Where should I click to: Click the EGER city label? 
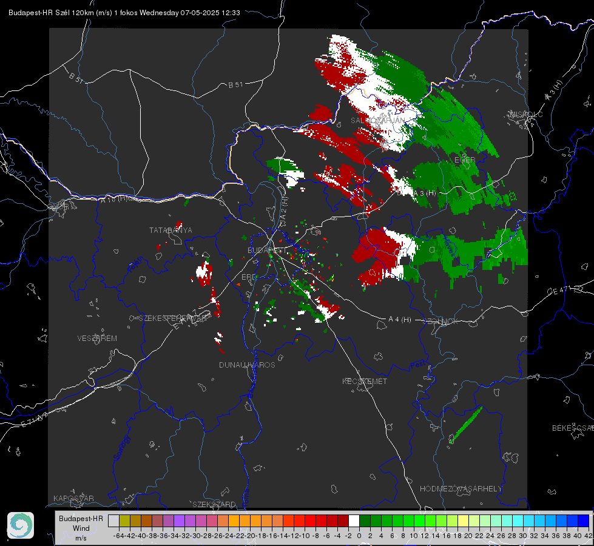tap(465, 160)
